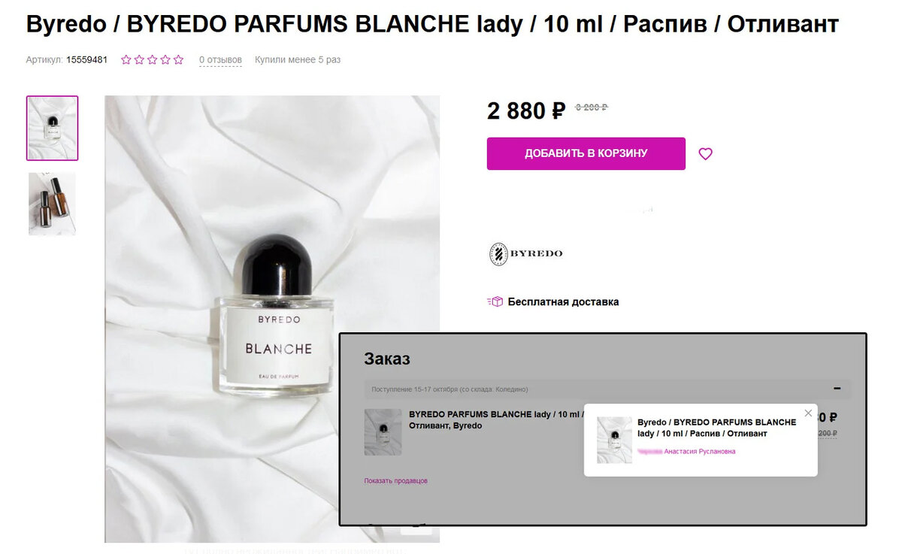Image resolution: width=902 pixels, height=554 pixels.
Task: Add the perfume to the cart
Action: [586, 153]
